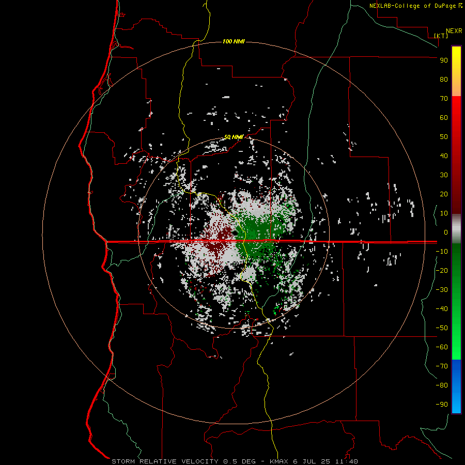Viewport: 465px width, 465px height.
Task: Click the 10 value on velocity scale
Action: tap(444, 213)
